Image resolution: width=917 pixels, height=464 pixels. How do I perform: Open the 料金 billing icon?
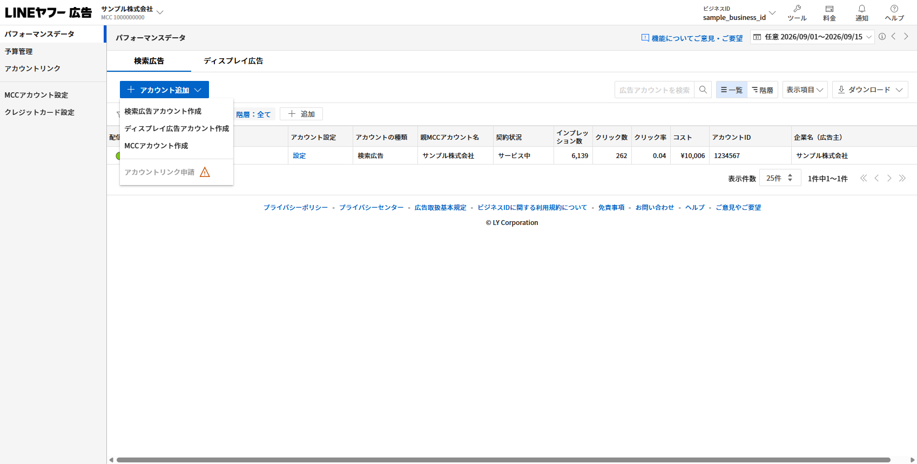click(830, 9)
